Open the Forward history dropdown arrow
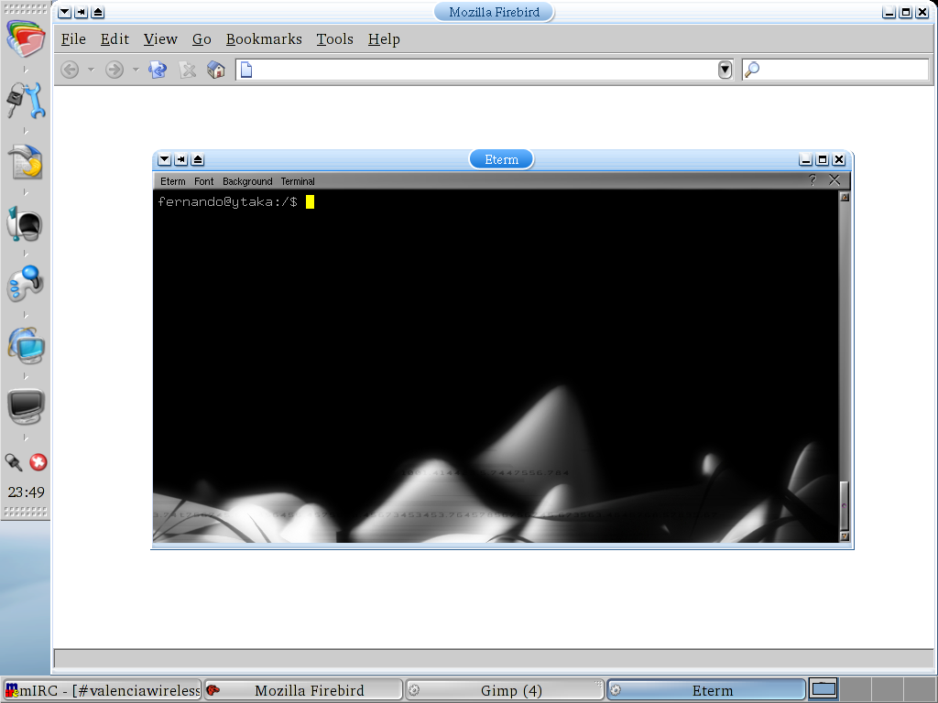Image resolution: width=938 pixels, height=703 pixels. coord(136,70)
